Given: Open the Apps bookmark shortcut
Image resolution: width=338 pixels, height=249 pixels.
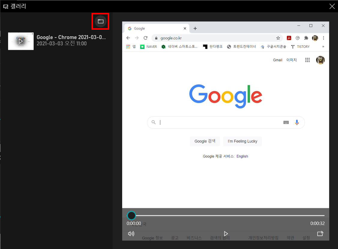Looking at the screenshot, I should 131,47.
